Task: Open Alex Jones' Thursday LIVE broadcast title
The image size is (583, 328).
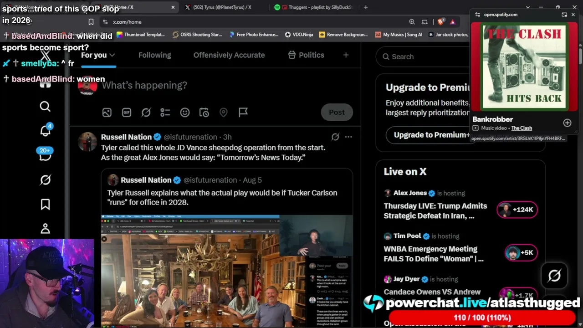Action: coord(435,211)
